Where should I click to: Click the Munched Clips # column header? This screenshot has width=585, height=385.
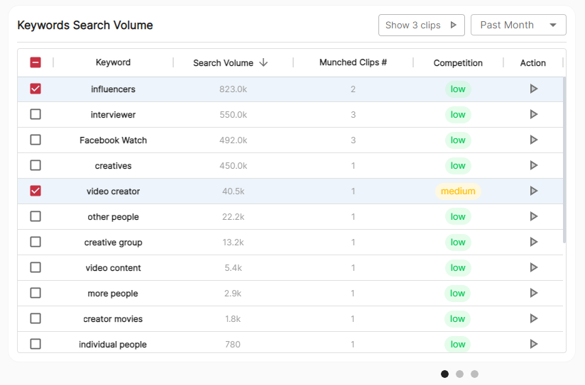353,62
